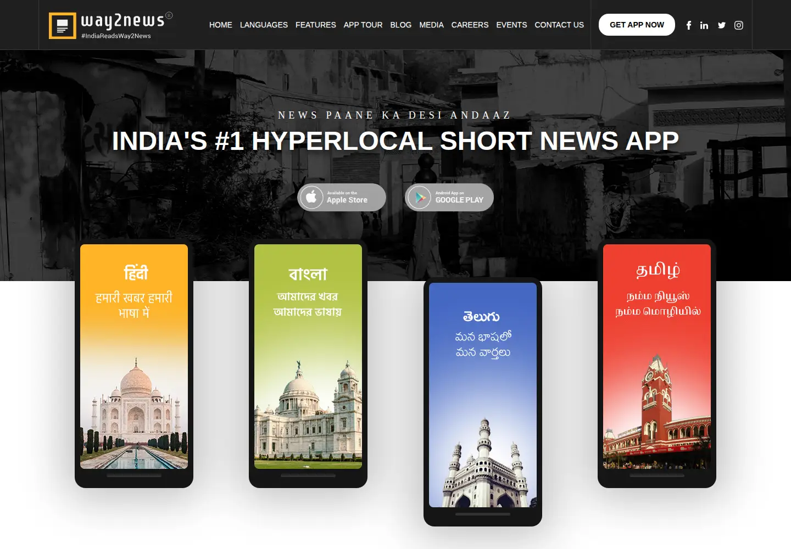Open the Instagram social icon
791x549 pixels.
click(x=739, y=25)
